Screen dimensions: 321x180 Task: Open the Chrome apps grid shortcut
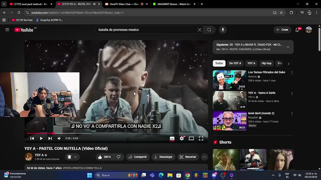pos(4,20)
